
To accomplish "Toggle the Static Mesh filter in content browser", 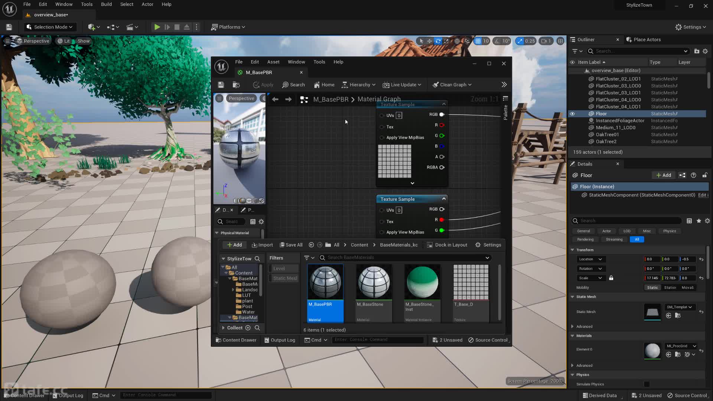I will pyautogui.click(x=284, y=278).
